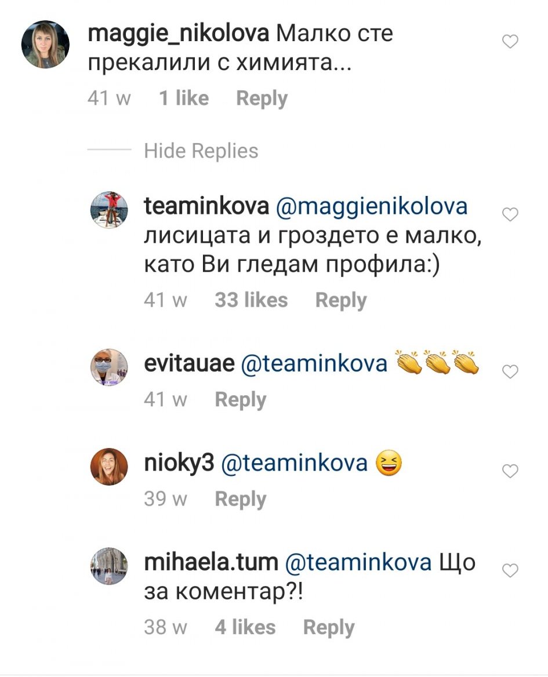Like mihaela.tum's reply with the heart
Screen dimensions: 548x677
click(x=510, y=571)
